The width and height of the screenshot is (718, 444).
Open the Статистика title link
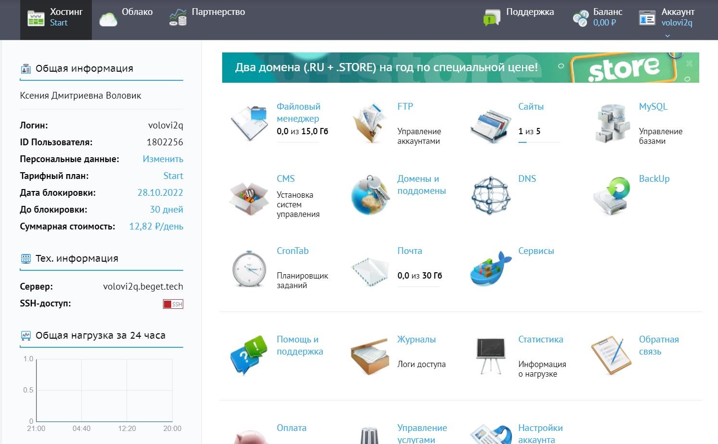541,339
